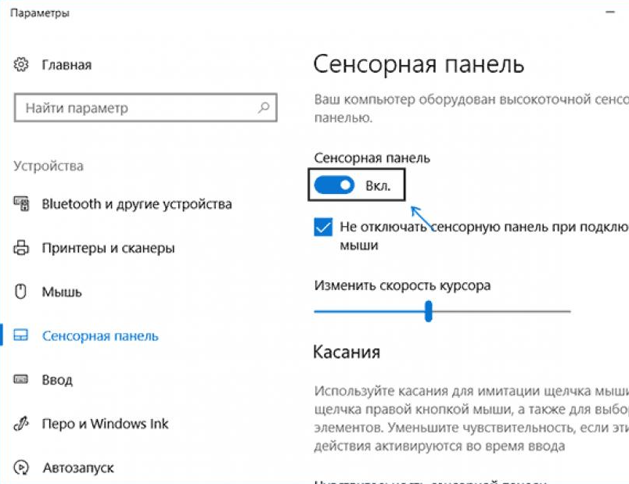Click the printer icon in sidebar

(22, 249)
